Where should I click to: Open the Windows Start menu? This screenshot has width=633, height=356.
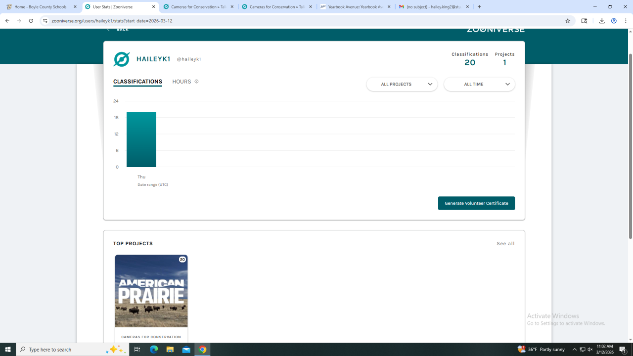tap(8, 350)
